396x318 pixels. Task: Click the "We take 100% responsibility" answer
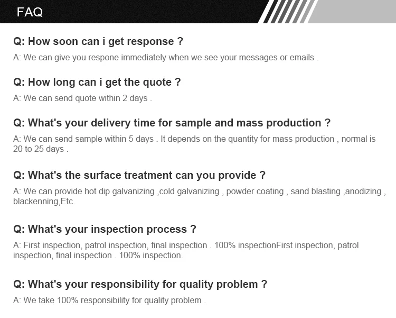coord(109,300)
